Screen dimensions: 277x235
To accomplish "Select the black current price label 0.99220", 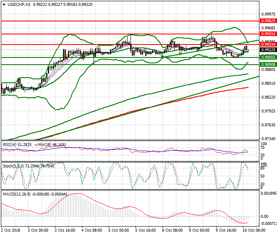I will [268, 50].
